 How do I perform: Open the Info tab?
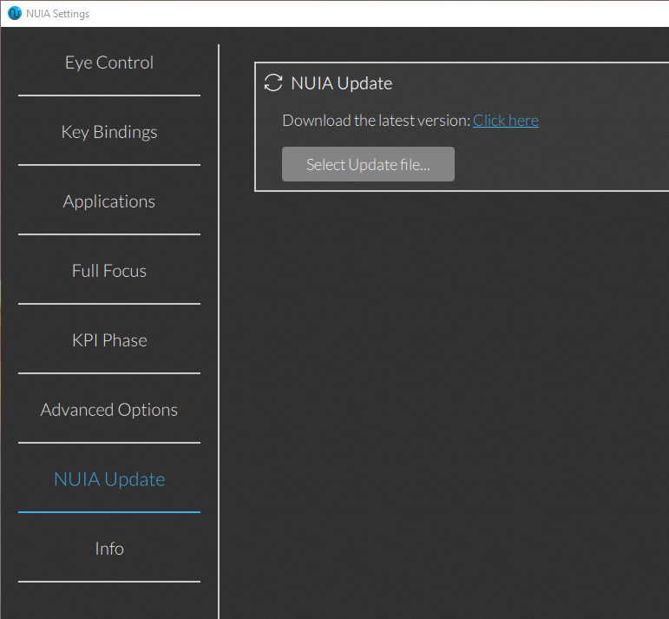tap(109, 549)
